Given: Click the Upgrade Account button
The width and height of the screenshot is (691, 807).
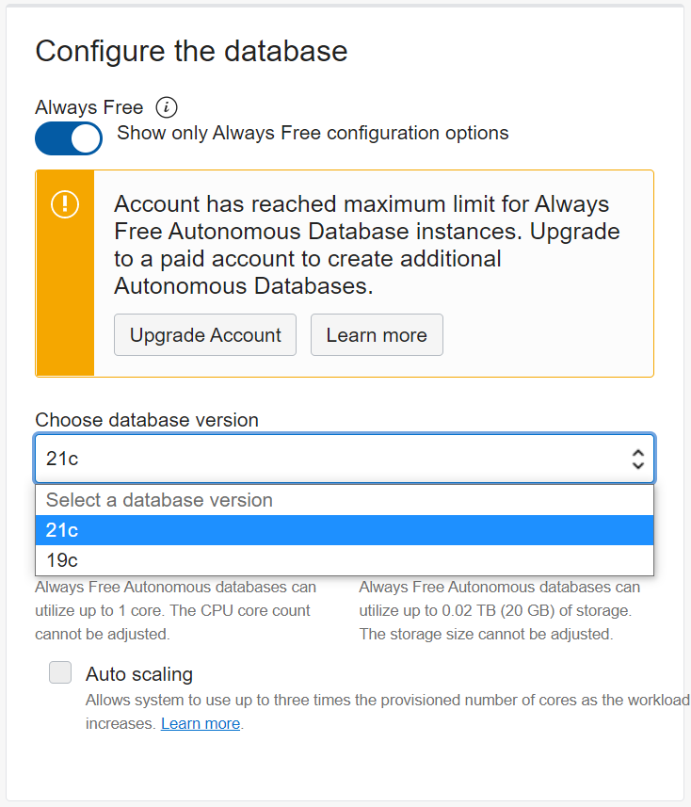Looking at the screenshot, I should coord(205,335).
